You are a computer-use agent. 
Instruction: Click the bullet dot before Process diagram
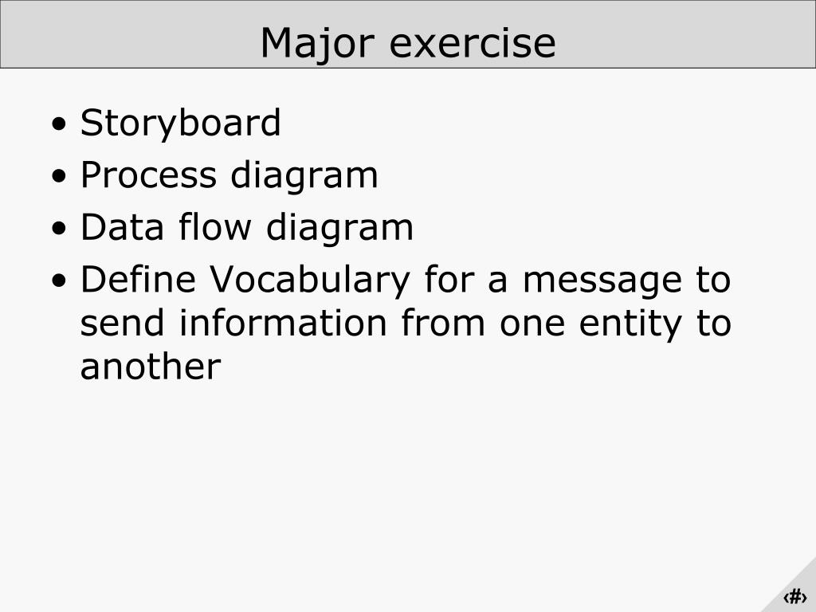(60, 177)
